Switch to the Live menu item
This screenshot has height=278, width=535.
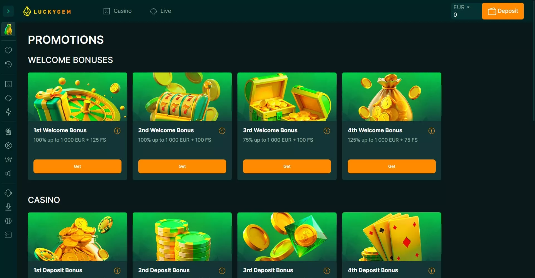(x=160, y=11)
